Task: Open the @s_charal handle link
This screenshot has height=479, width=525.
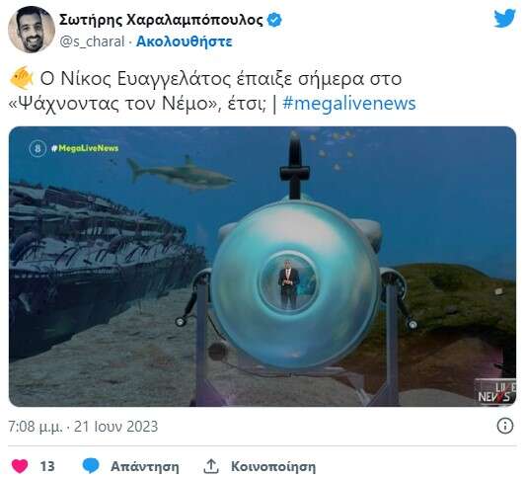Action: click(92, 41)
